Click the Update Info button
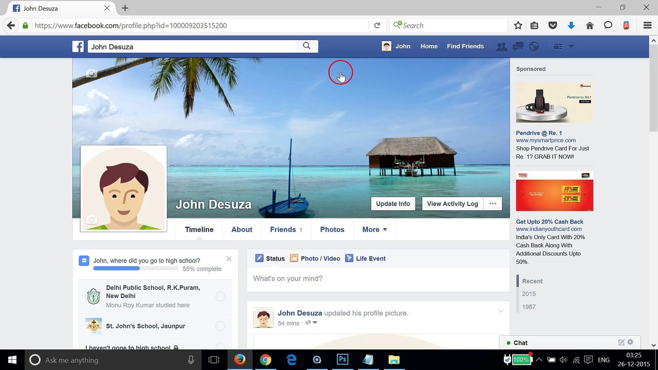Screen dimensions: 658x370 (x=393, y=203)
